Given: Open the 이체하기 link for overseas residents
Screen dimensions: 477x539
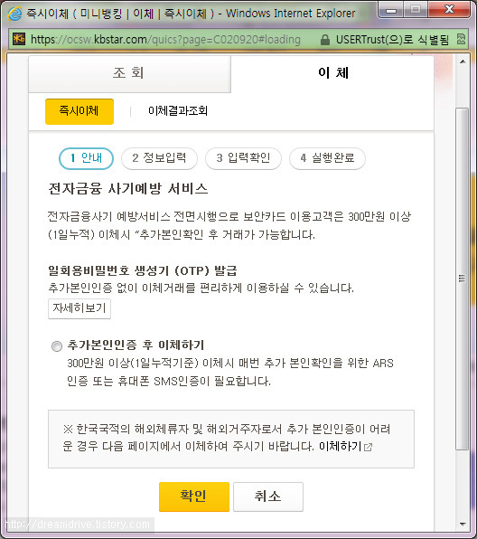Looking at the screenshot, I should pyautogui.click(x=341, y=447).
